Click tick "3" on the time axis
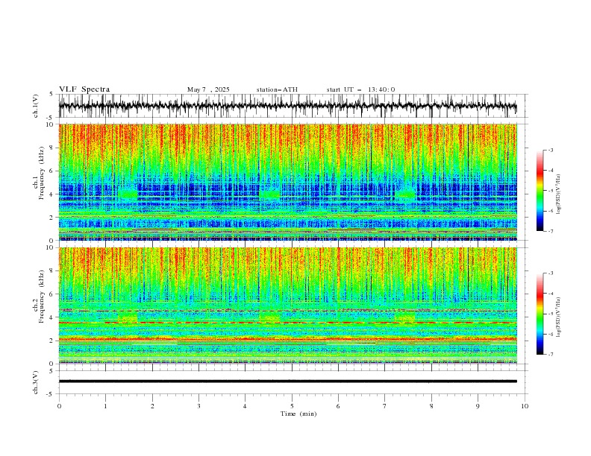591x456 pixels. point(198,406)
